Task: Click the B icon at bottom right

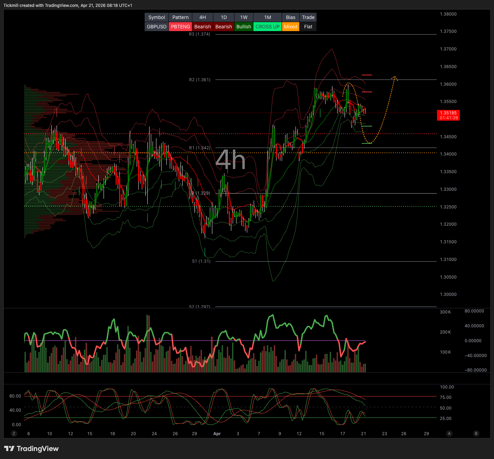Action: tap(476, 433)
